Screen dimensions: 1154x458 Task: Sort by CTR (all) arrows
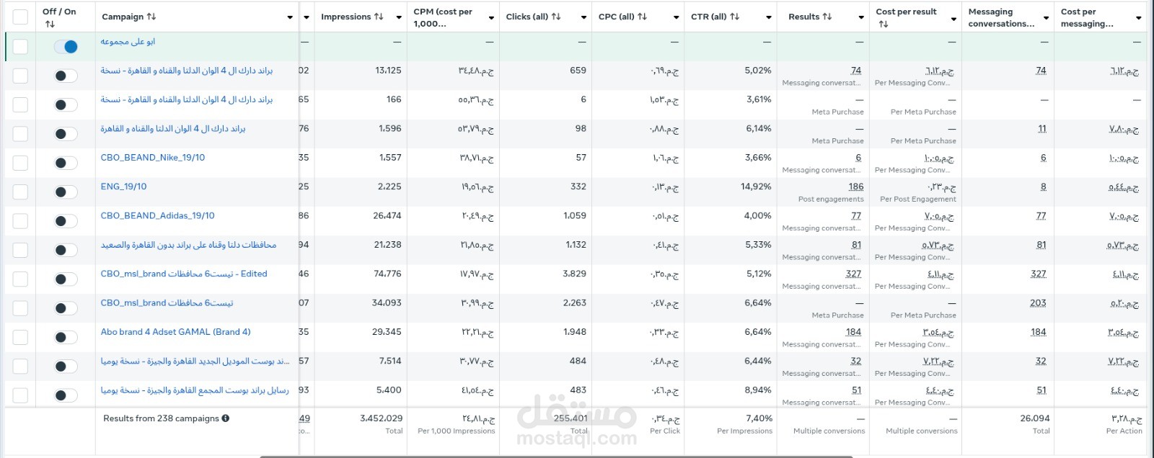click(734, 17)
